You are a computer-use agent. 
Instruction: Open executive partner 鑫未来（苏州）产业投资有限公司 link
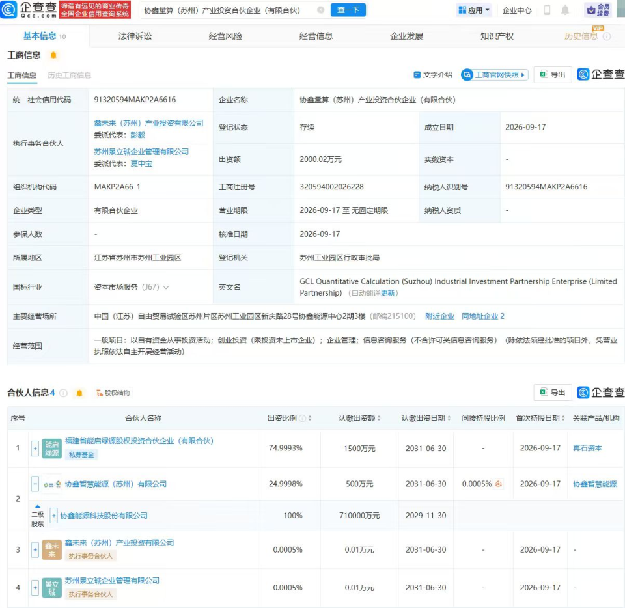(x=148, y=123)
